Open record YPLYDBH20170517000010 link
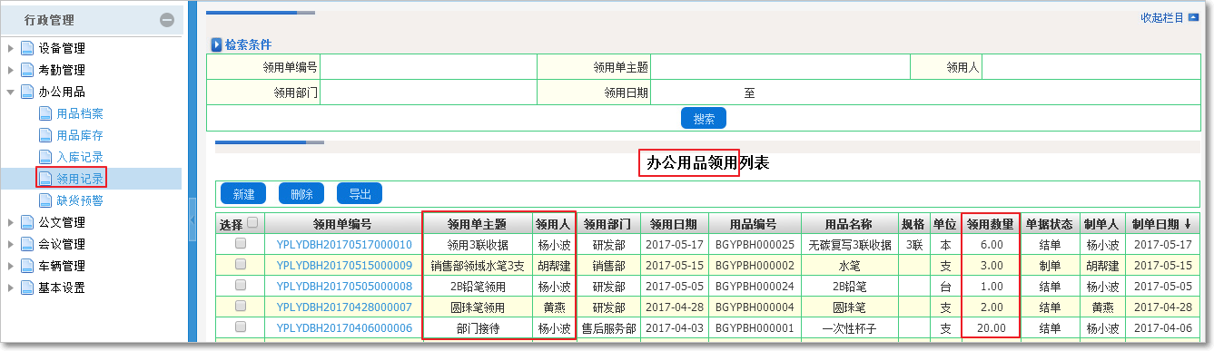1214x351 pixels. [344, 245]
